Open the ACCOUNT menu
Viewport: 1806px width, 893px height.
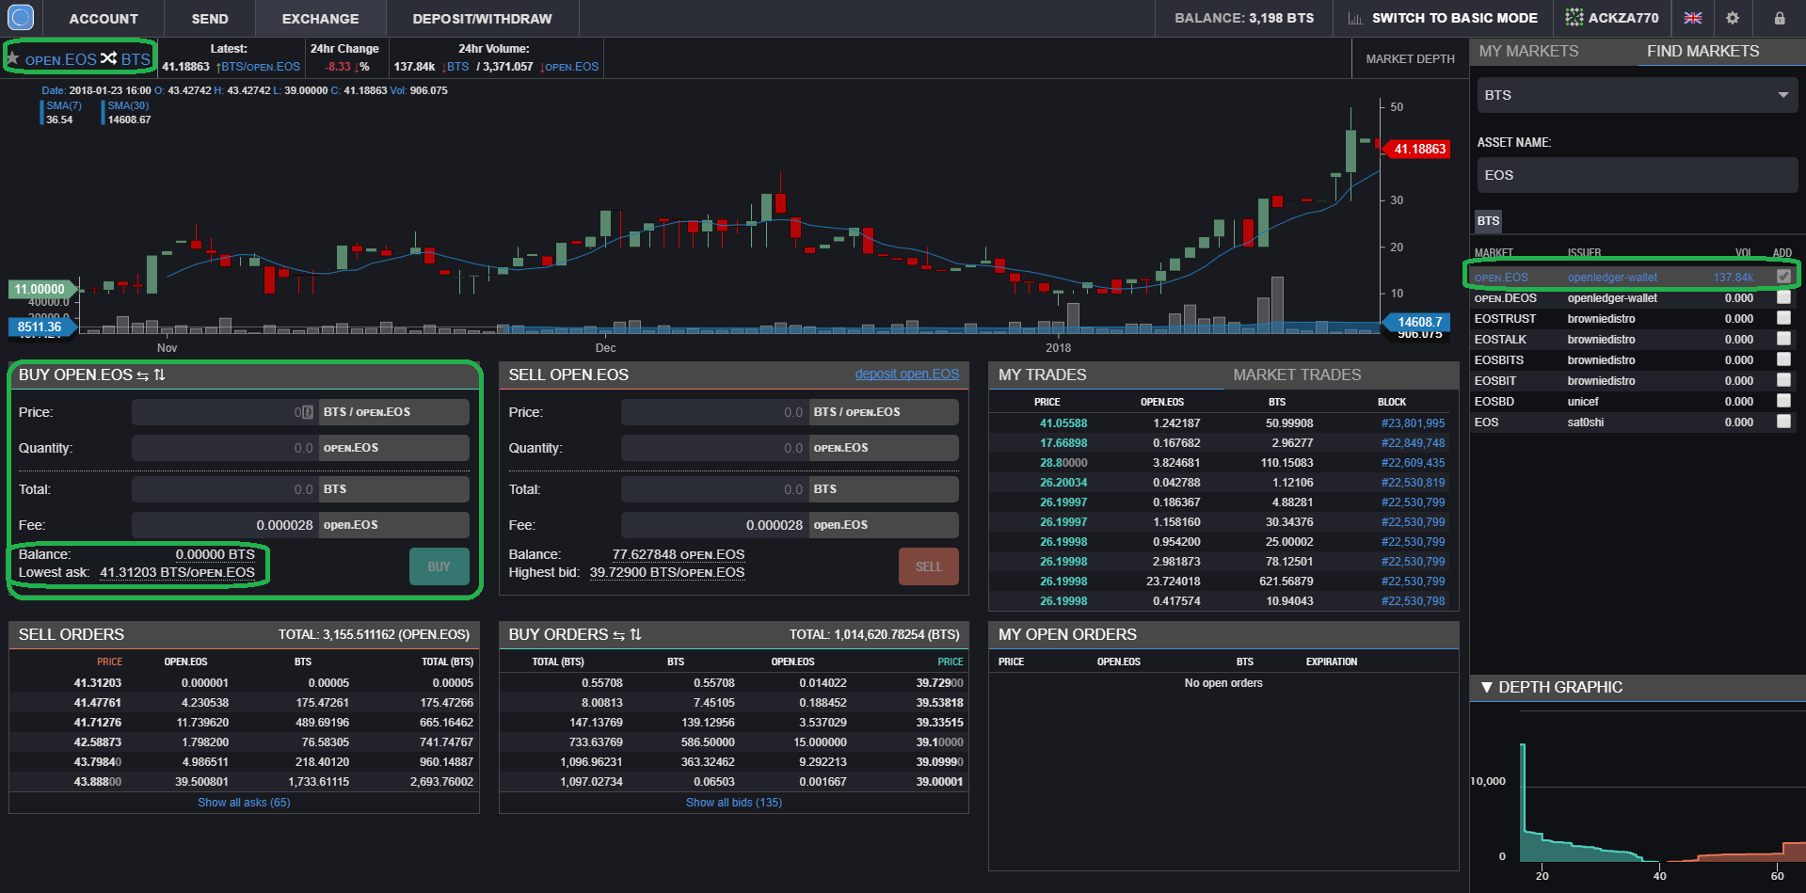104,19
